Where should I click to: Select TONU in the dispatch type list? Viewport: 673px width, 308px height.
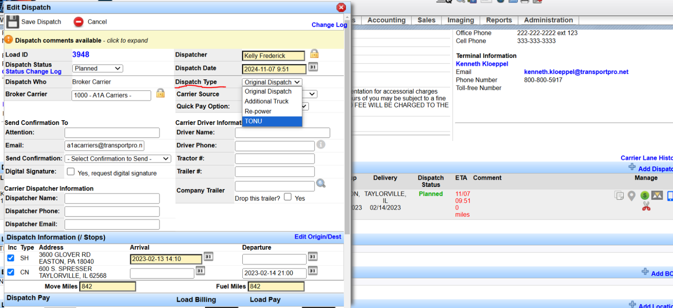272,121
